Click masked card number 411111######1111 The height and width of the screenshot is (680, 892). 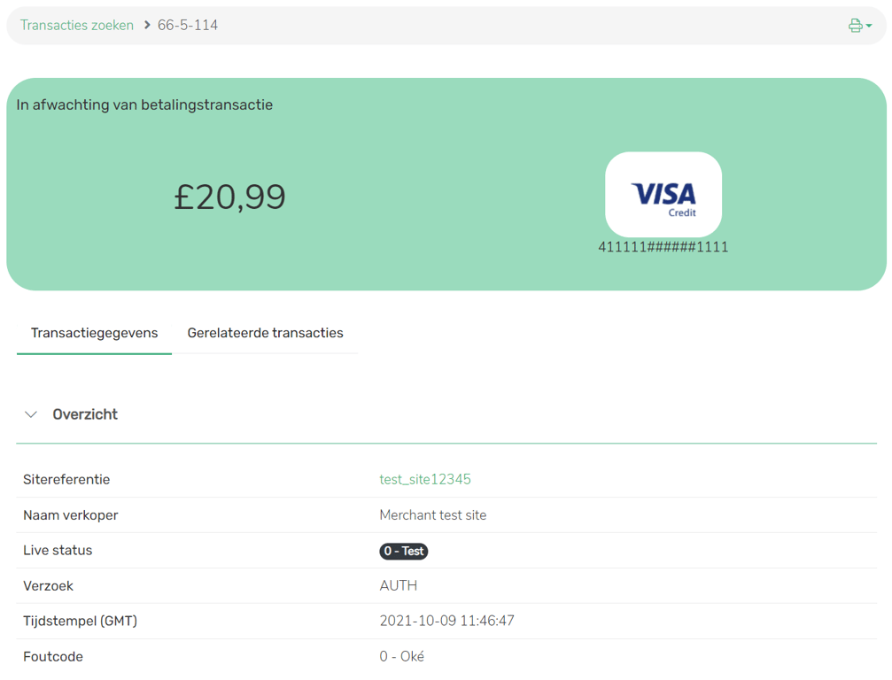pos(663,247)
